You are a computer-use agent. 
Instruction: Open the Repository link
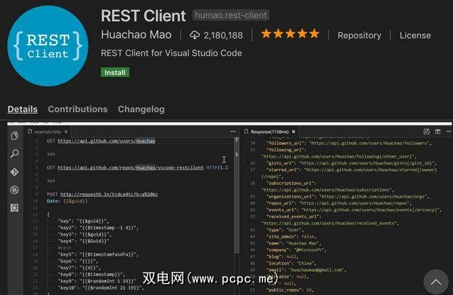coord(359,35)
